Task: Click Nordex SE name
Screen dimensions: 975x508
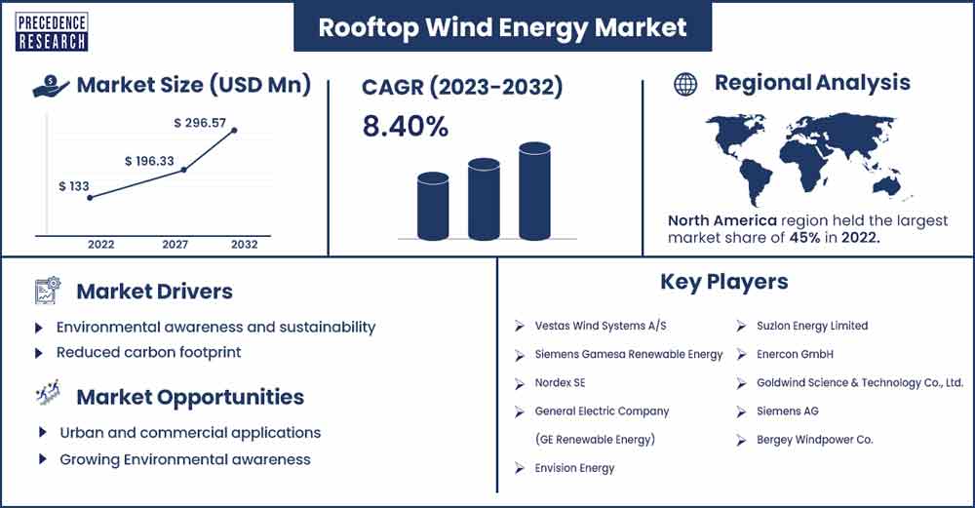Action: tap(561, 383)
